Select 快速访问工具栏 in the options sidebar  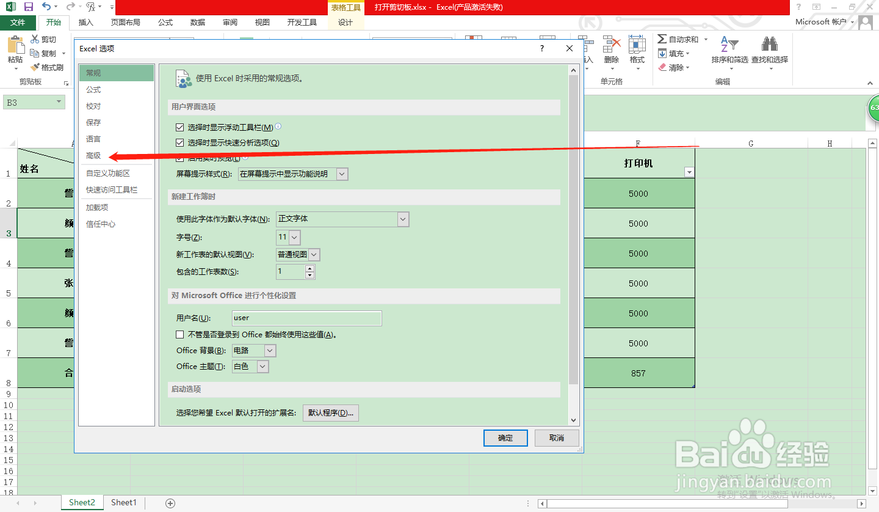[x=116, y=190]
